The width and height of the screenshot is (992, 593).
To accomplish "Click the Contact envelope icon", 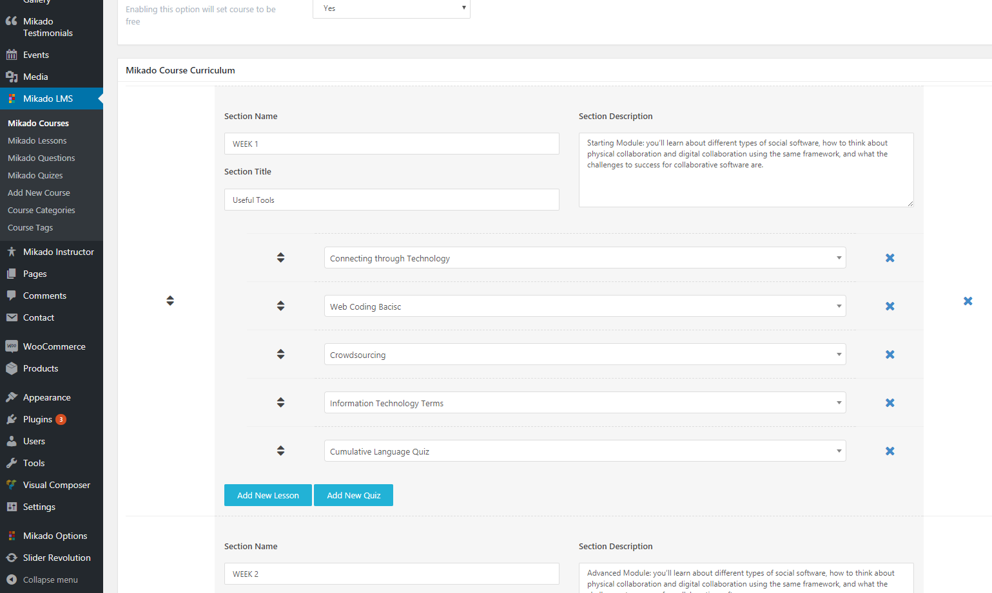I will [12, 317].
